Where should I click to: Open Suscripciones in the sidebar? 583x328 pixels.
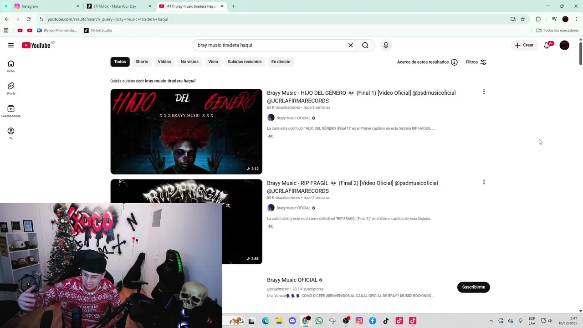click(11, 111)
